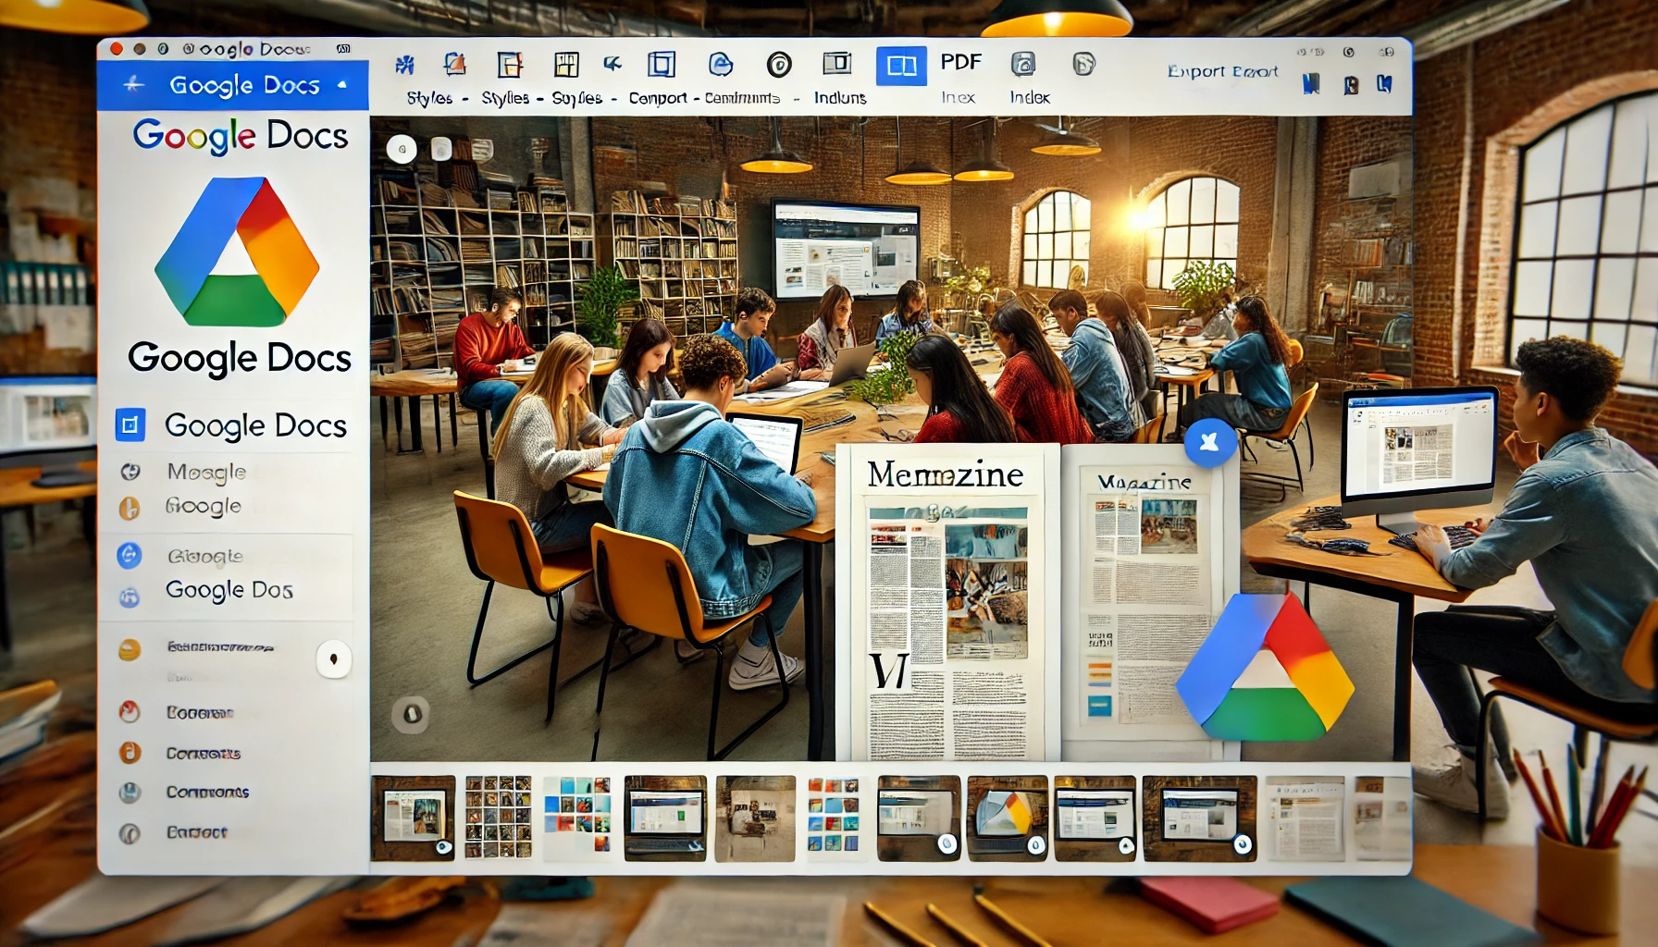Image resolution: width=1658 pixels, height=947 pixels.
Task: Select the highlighted blue open-book view icon
Action: (x=901, y=66)
